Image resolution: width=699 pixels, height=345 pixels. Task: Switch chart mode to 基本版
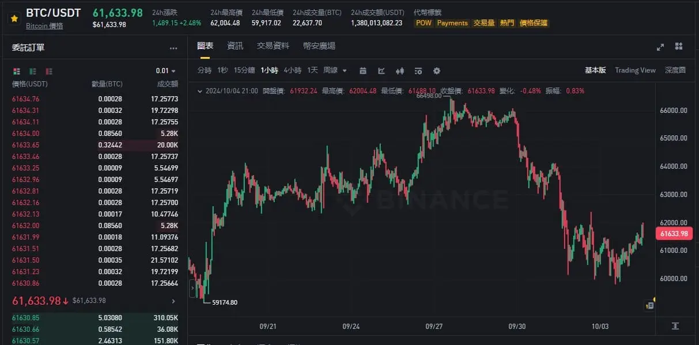(595, 70)
